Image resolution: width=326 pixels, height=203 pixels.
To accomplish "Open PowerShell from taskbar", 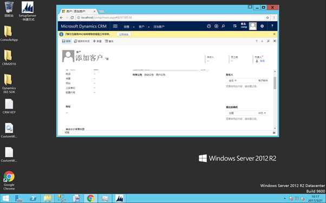I will pos(33,199).
